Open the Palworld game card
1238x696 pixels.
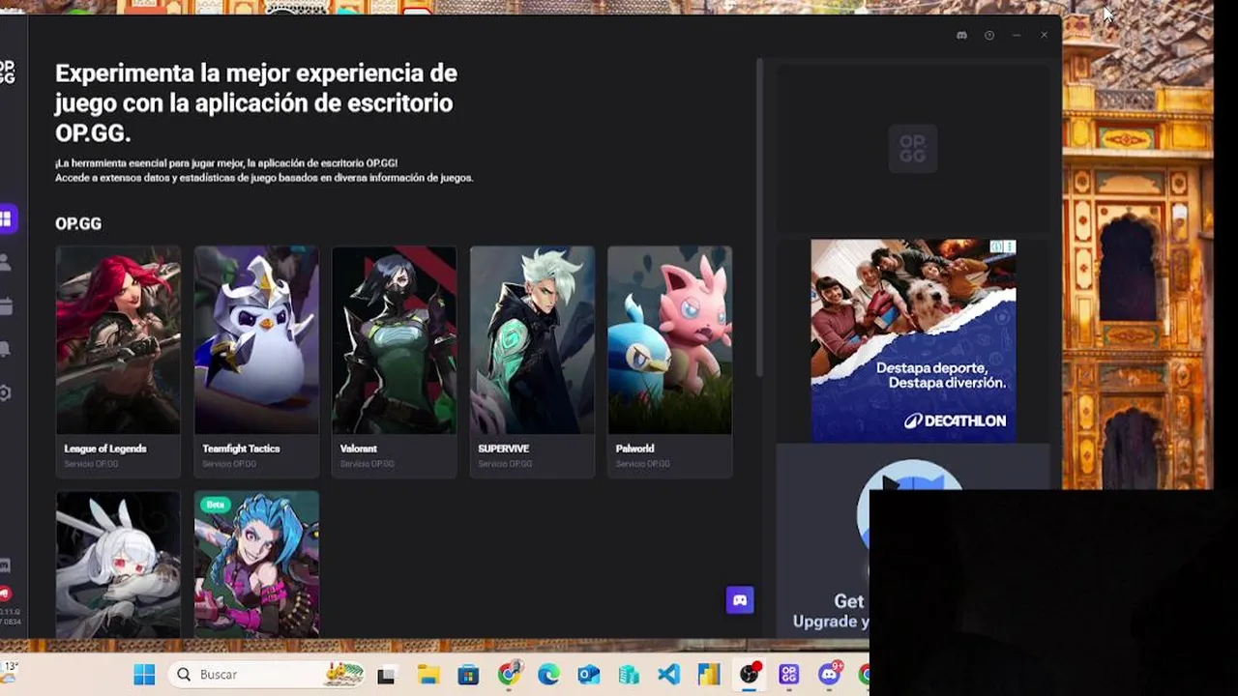coord(669,361)
